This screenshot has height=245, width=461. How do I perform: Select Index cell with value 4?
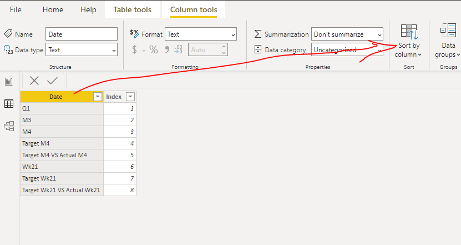120,143
